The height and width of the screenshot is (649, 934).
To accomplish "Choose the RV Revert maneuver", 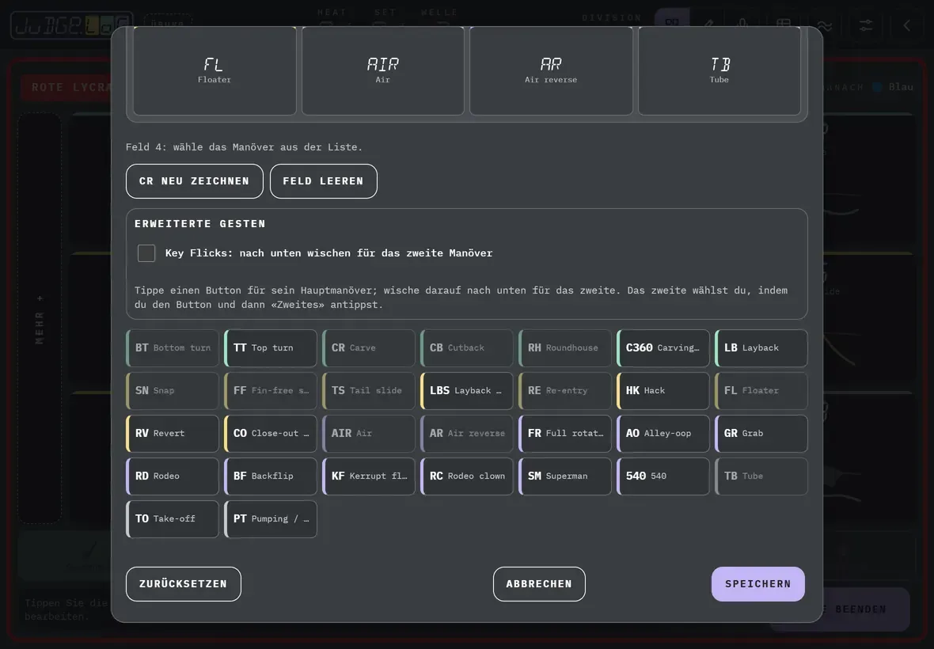I will pos(173,434).
